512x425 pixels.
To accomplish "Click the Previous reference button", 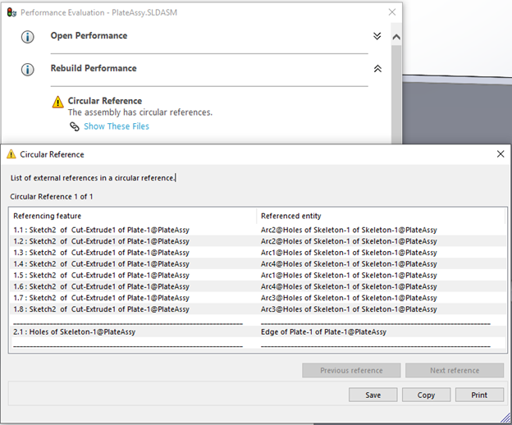I will [351, 370].
